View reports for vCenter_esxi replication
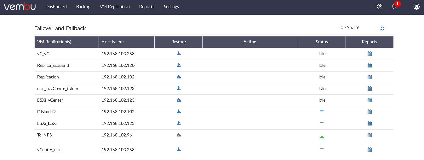This screenshot has width=424, height=160. click(370, 150)
